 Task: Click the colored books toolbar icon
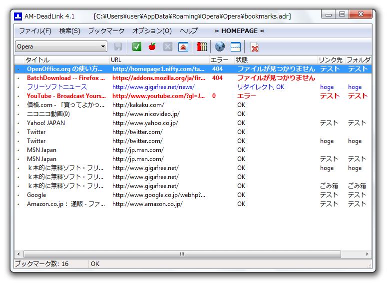[x=202, y=46]
